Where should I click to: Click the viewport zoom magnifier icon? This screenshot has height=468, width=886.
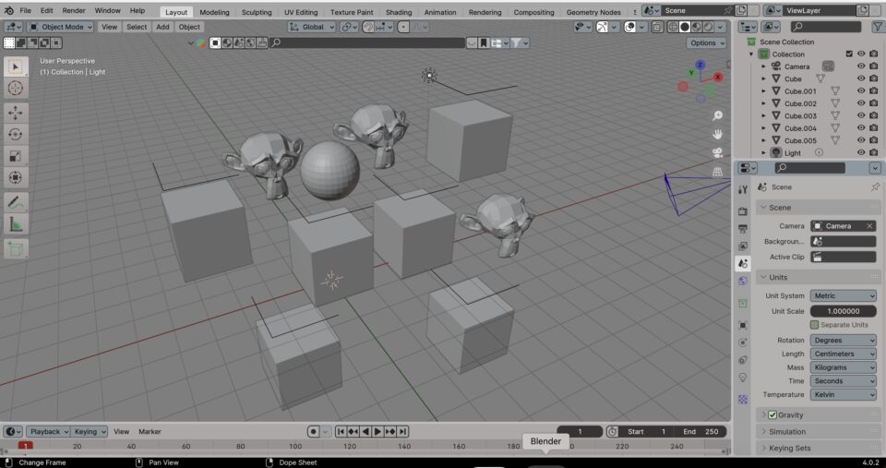pos(717,116)
